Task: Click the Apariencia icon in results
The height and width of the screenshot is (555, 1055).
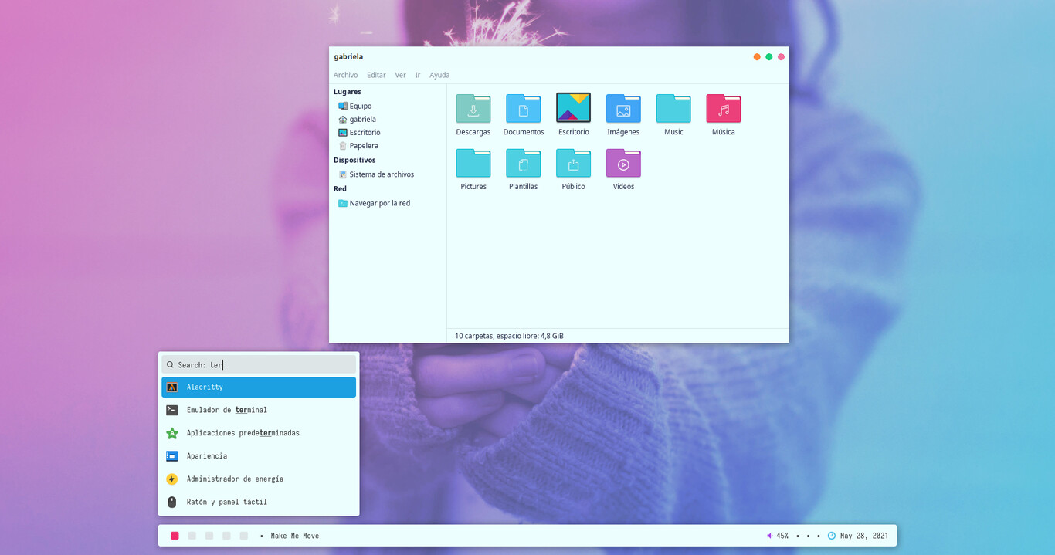Action: (172, 455)
